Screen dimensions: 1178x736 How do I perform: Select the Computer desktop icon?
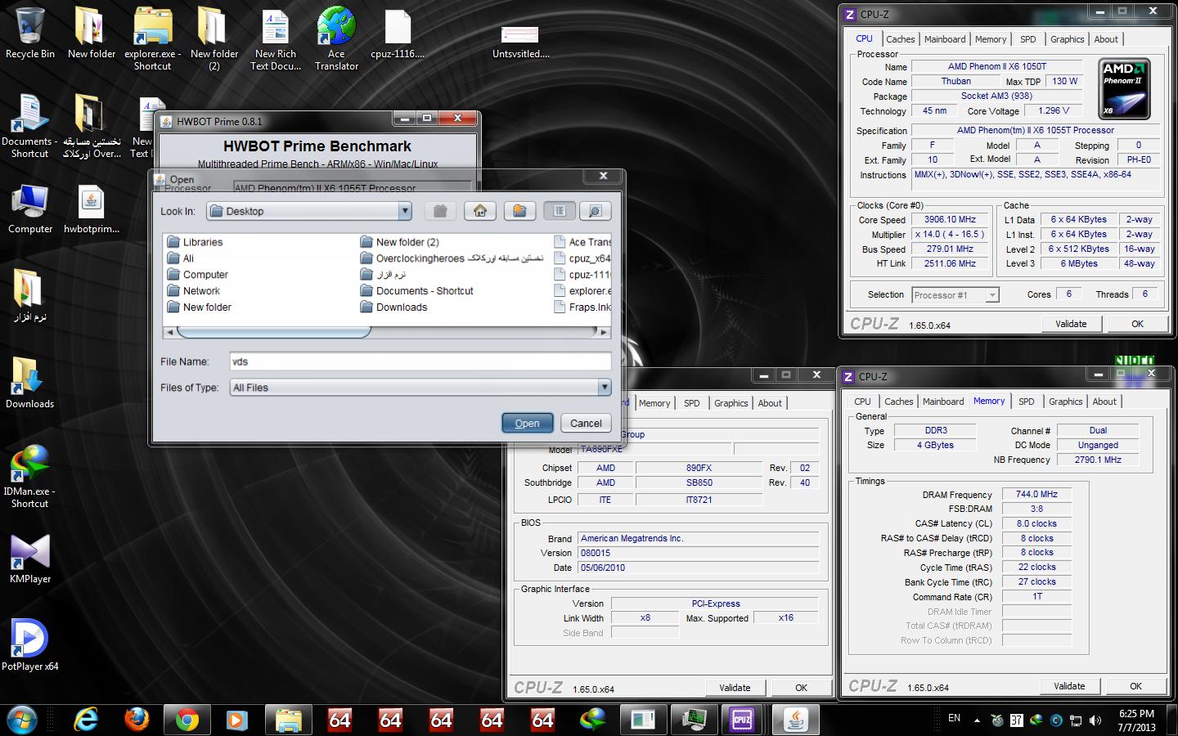point(30,209)
